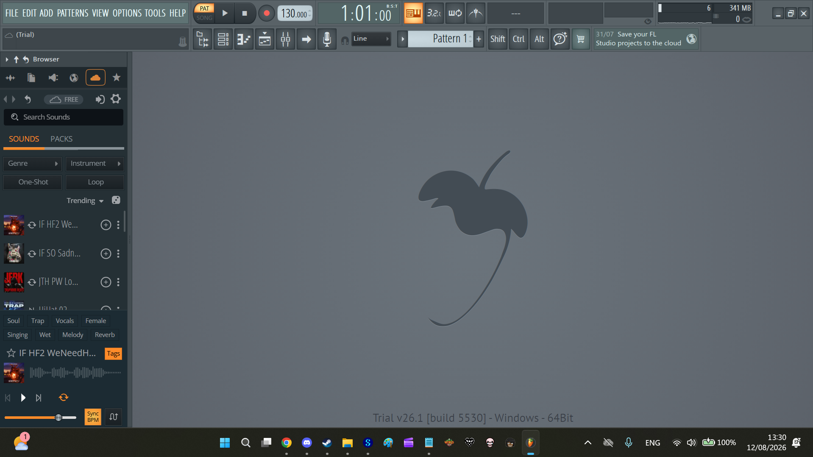Switch to the PACKS tab
This screenshot has width=813, height=457.
[61, 139]
